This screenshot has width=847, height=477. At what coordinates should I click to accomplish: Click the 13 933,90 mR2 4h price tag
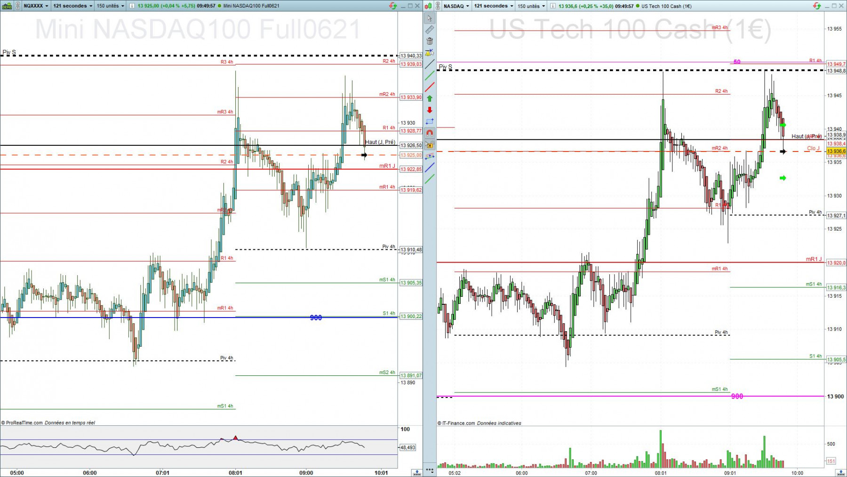(411, 97)
